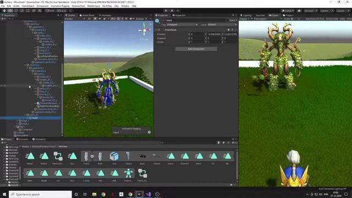Open the Free Aspect dropdown
The width and height of the screenshot is (352, 198).
(x=268, y=19)
